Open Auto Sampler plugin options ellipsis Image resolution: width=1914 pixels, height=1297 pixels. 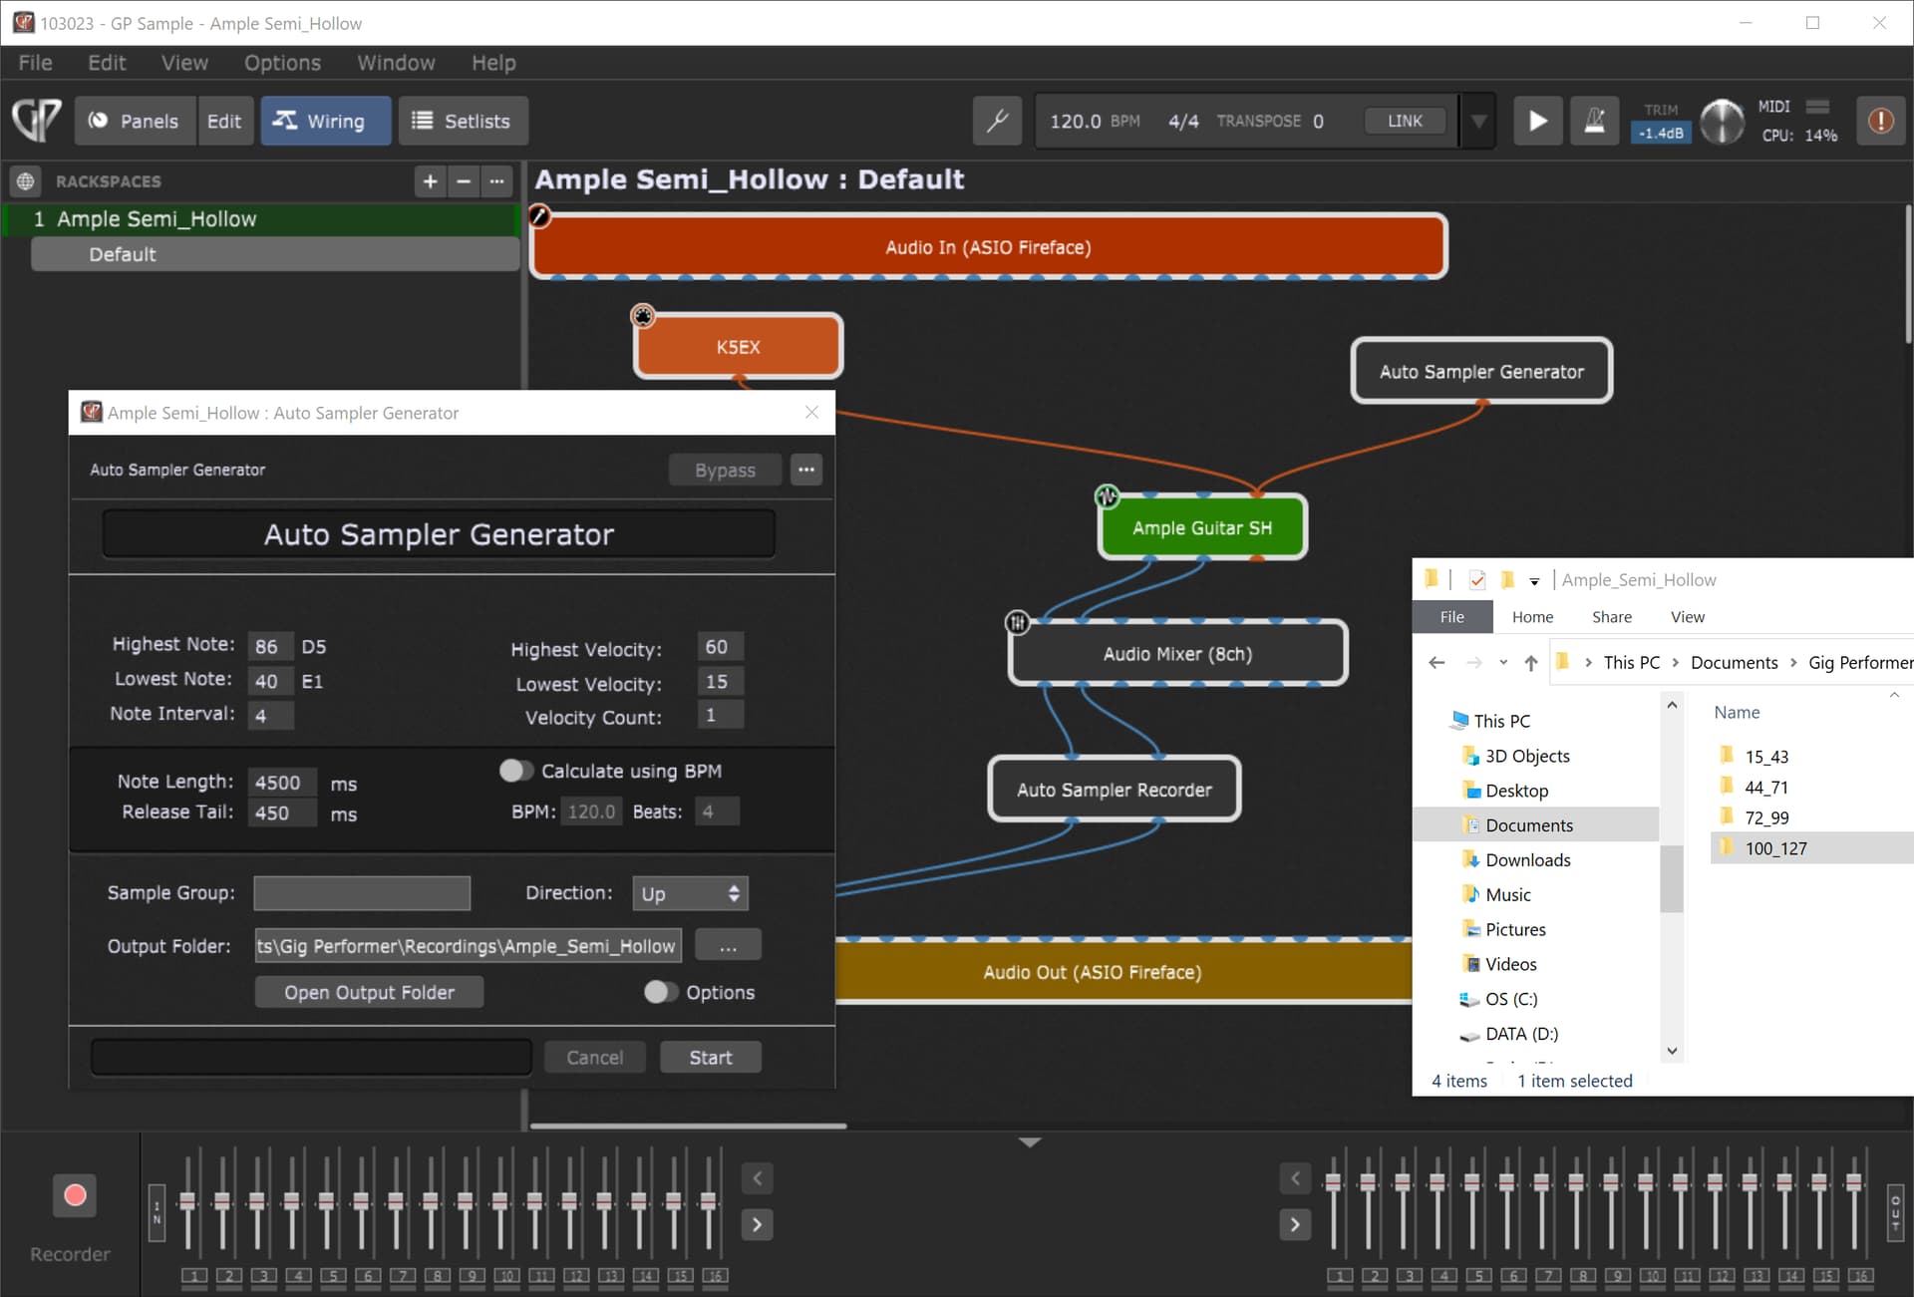pos(806,470)
